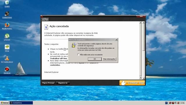The image size is (186, 105).
Task: Click the 'Trabalhar off-line' bold text
Action: point(59,58)
